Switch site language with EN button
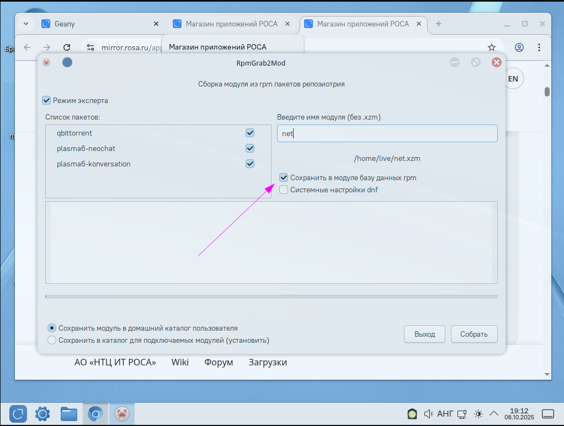 tap(513, 79)
